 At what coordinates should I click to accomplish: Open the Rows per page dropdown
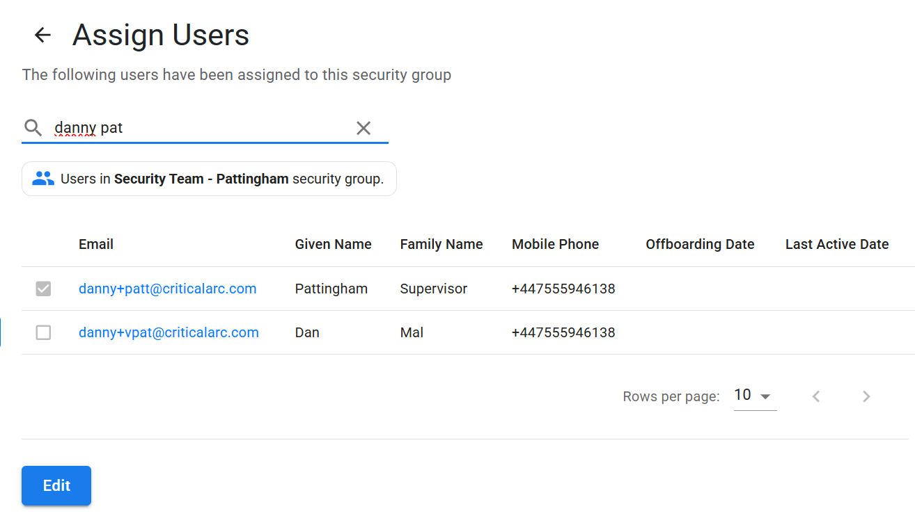coord(755,396)
